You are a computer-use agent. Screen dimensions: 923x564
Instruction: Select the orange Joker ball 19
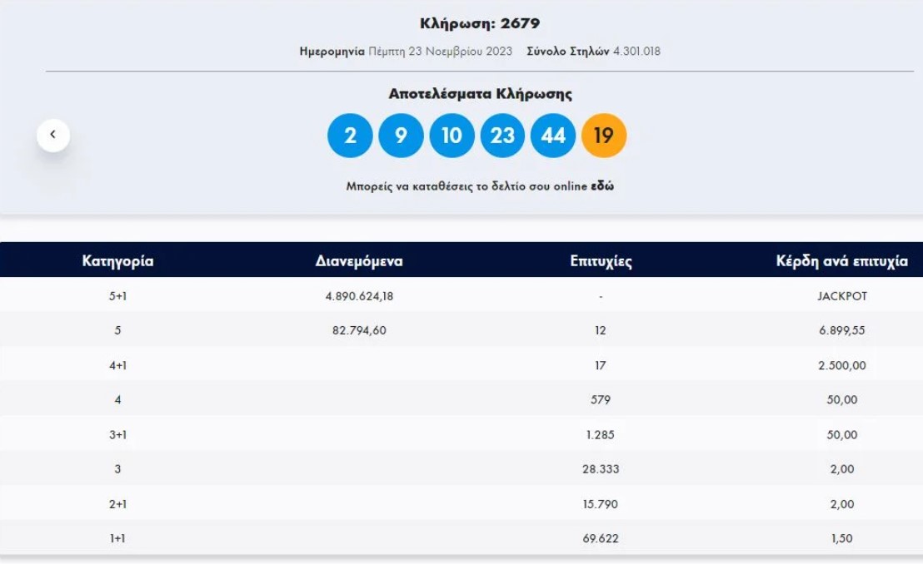(604, 134)
